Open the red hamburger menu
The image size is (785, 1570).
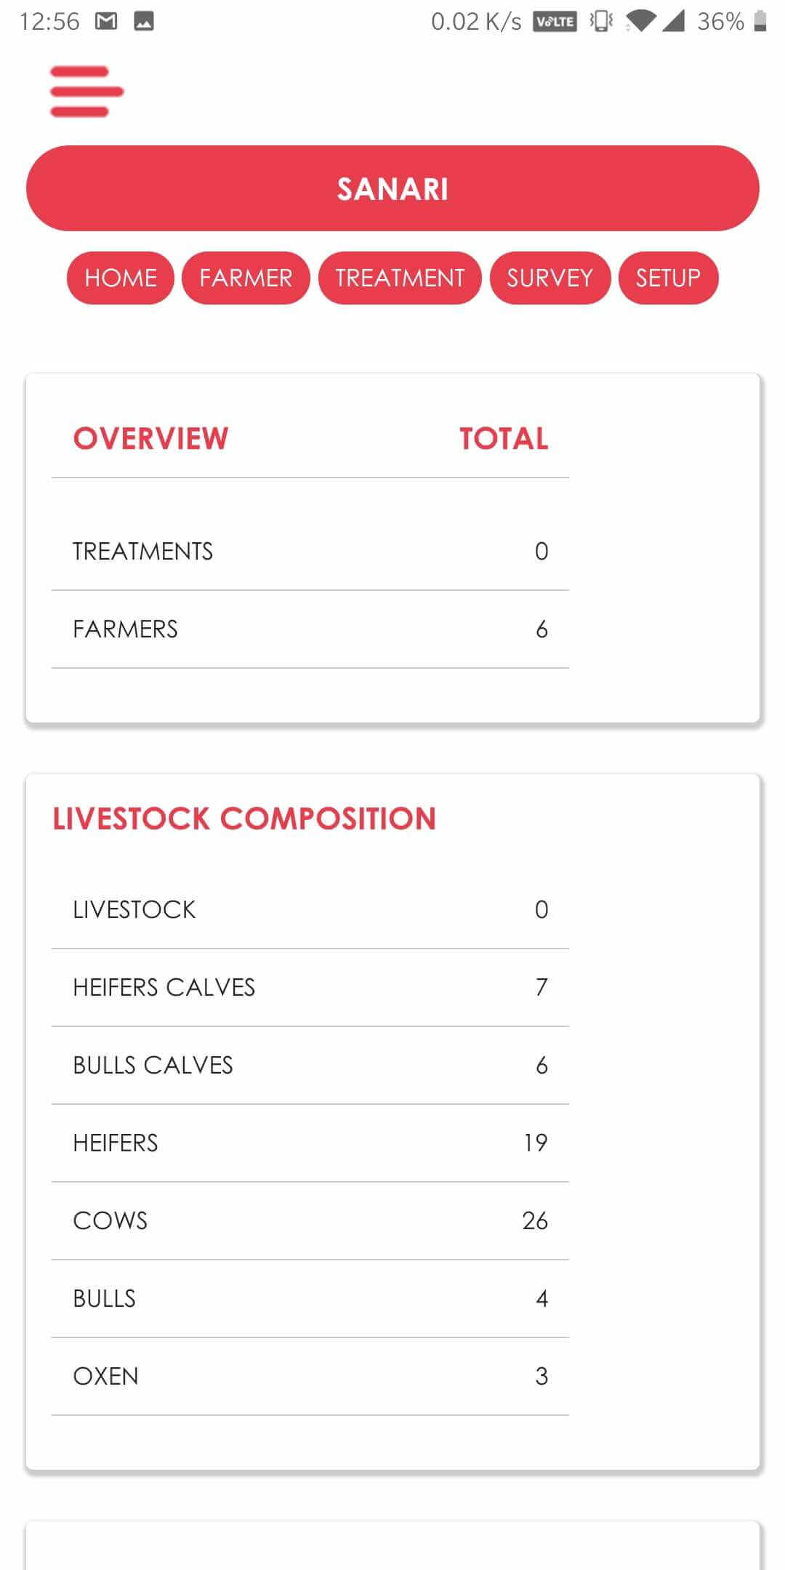point(86,92)
